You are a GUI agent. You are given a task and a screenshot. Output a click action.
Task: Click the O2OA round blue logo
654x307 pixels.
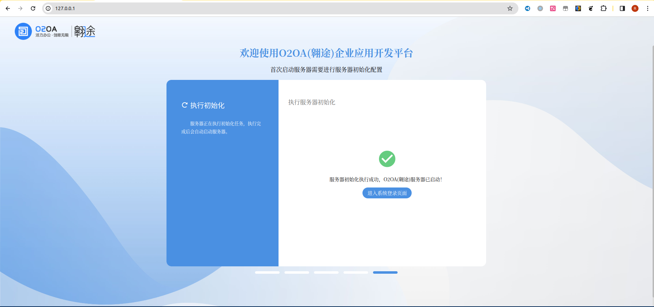23,32
